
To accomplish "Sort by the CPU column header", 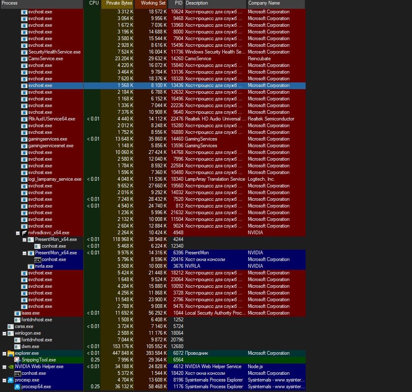I will click(92, 3).
